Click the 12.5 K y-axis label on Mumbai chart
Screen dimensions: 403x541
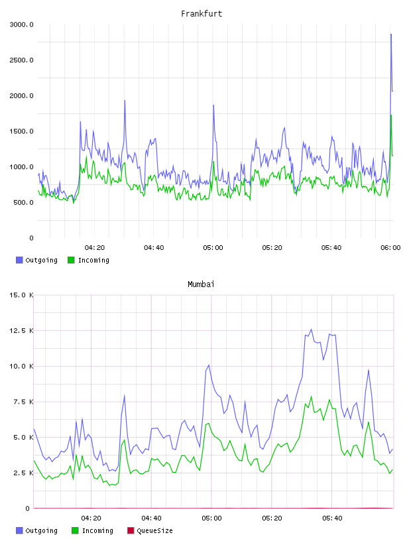pyautogui.click(x=21, y=331)
